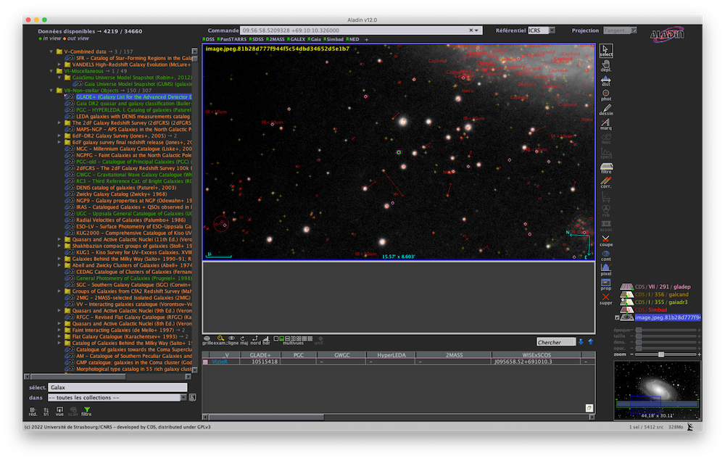Viewport: 725px width, 461px height.
Task: Open the cont contour tool
Action: point(605,255)
